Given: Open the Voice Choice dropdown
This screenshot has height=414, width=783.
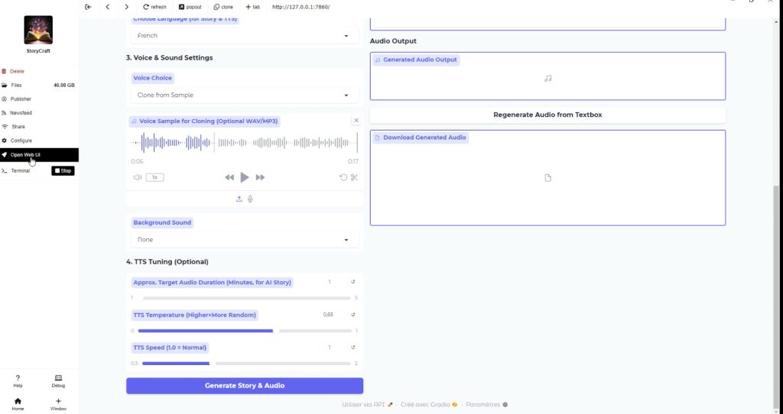Looking at the screenshot, I should pyautogui.click(x=244, y=95).
